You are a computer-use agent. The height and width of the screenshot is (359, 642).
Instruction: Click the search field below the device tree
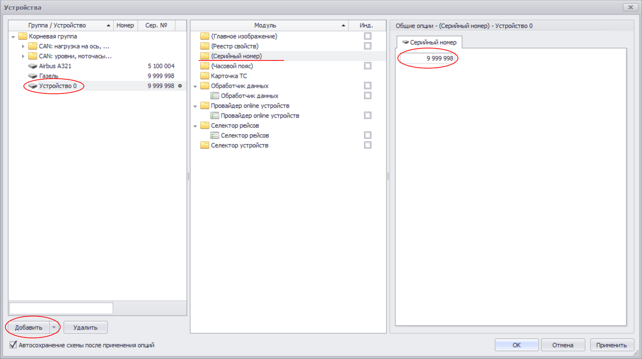click(61, 308)
